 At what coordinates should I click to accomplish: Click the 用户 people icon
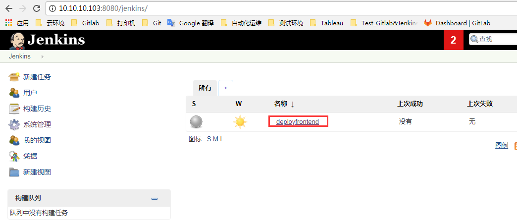[x=14, y=93]
